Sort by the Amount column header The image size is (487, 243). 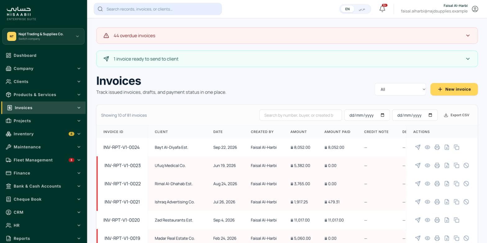[298, 132]
